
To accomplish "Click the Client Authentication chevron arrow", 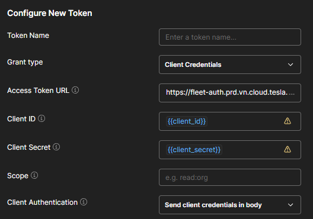I will [290, 205].
